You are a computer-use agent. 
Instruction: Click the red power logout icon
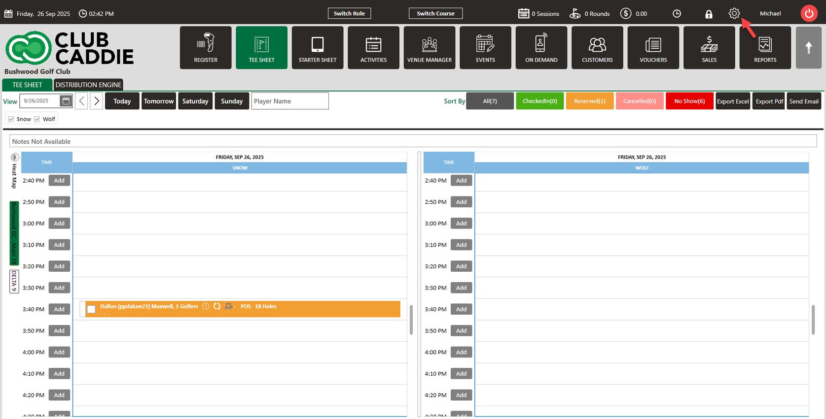(809, 14)
